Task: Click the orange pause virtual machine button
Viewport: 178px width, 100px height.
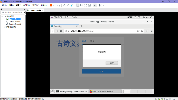Action: (x=51, y=5)
